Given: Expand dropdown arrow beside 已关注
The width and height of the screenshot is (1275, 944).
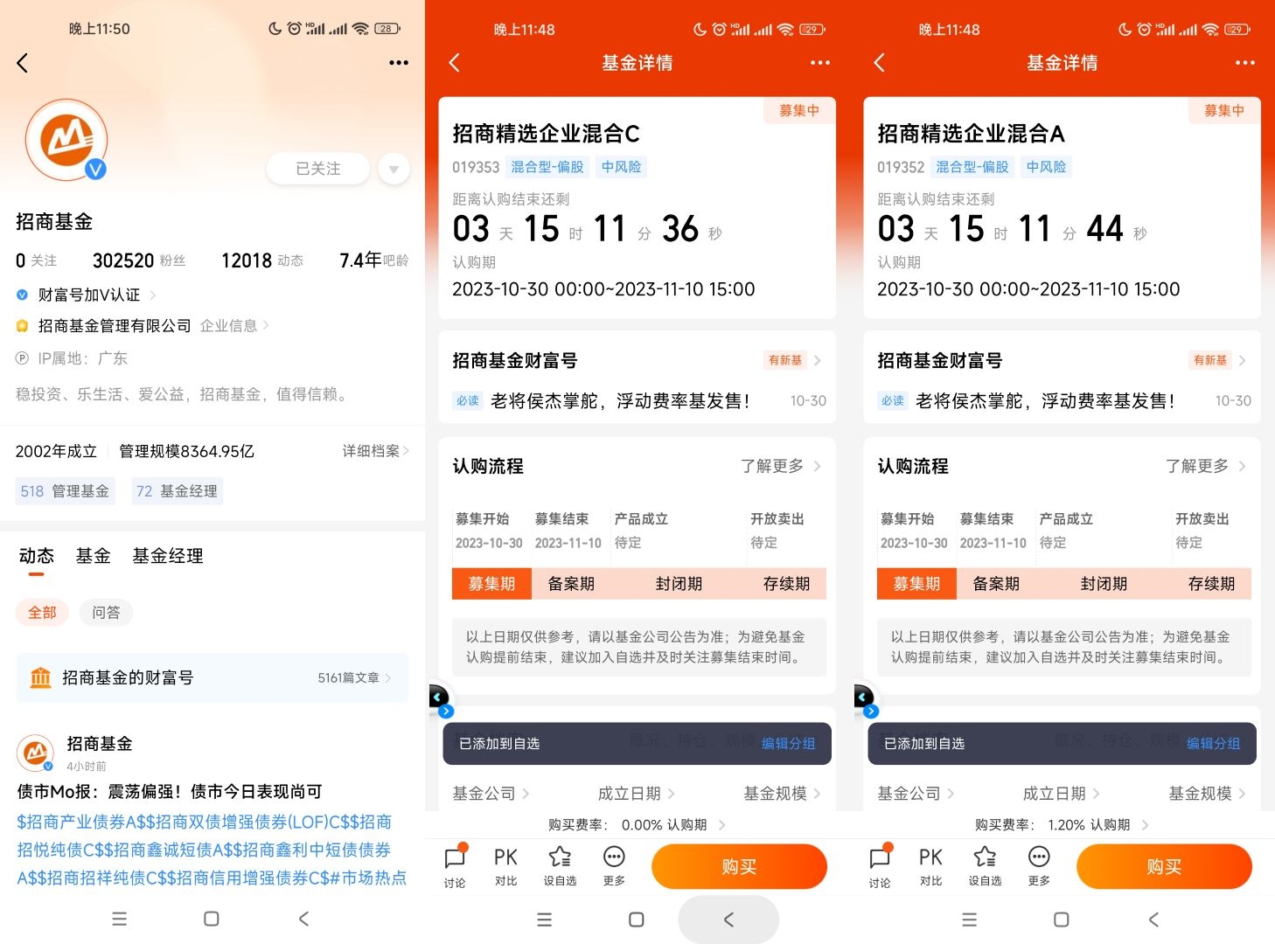Looking at the screenshot, I should [x=394, y=169].
